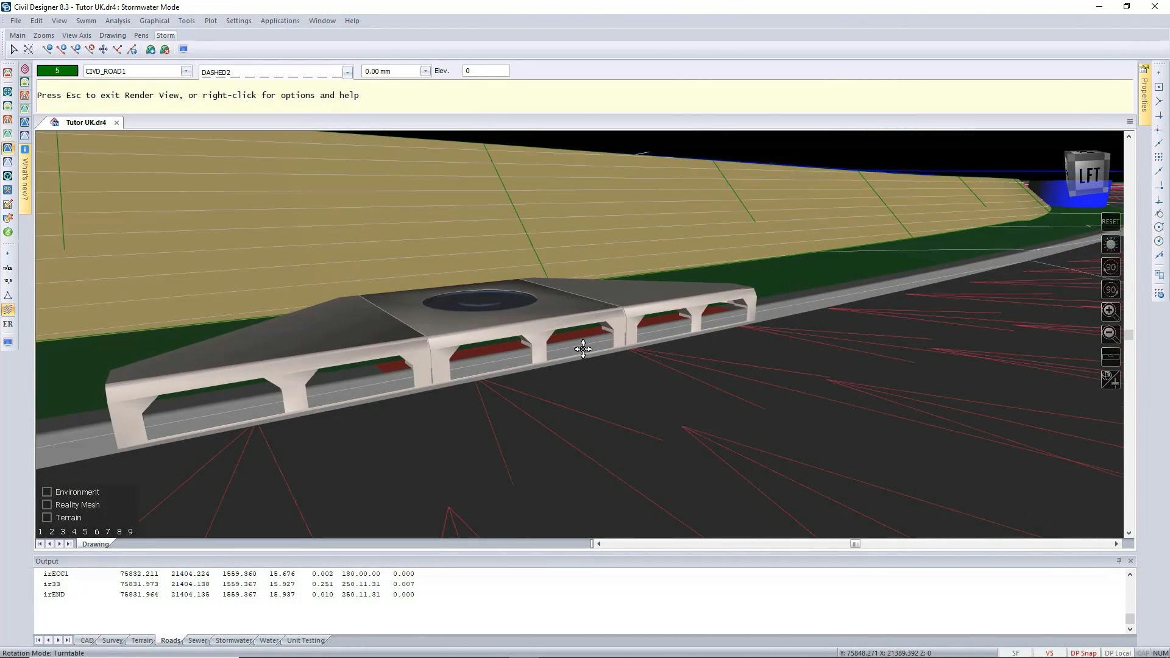Open the CIVD_ROAD1 layer dropdown
The height and width of the screenshot is (658, 1170).
186,71
